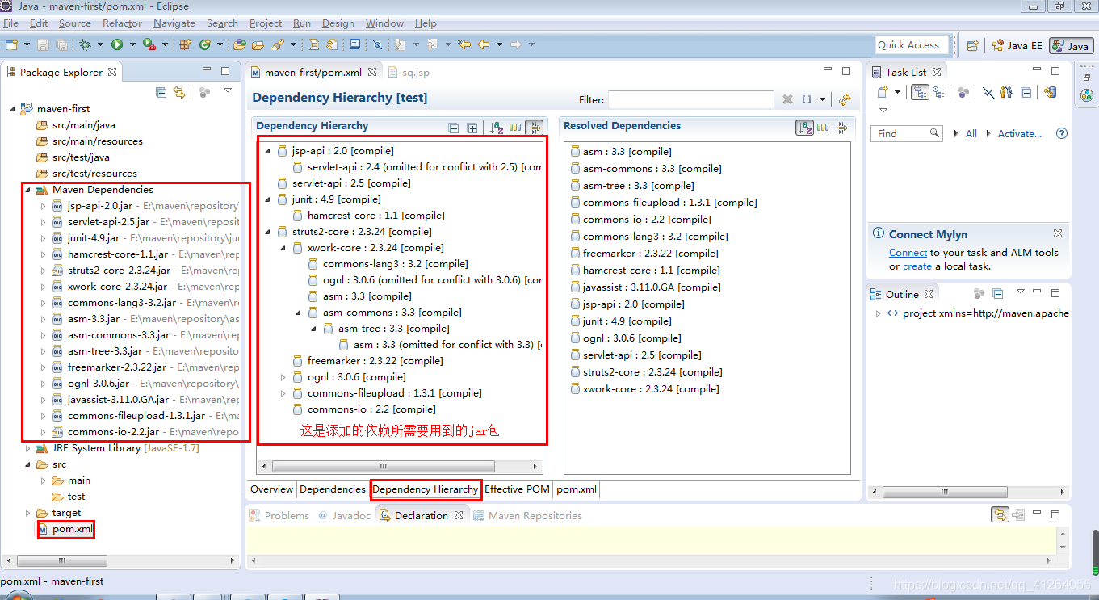
Task: Click the Filter input field
Action: 691,99
